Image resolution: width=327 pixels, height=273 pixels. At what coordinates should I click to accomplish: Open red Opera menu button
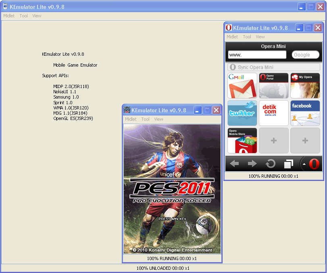point(314,164)
